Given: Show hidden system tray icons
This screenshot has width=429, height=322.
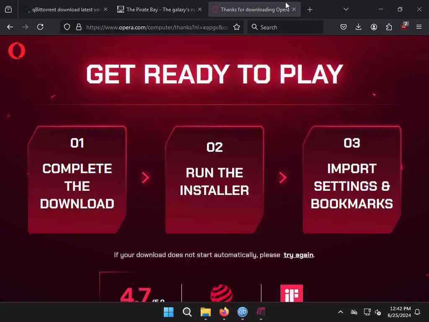Looking at the screenshot, I should [x=341, y=312].
